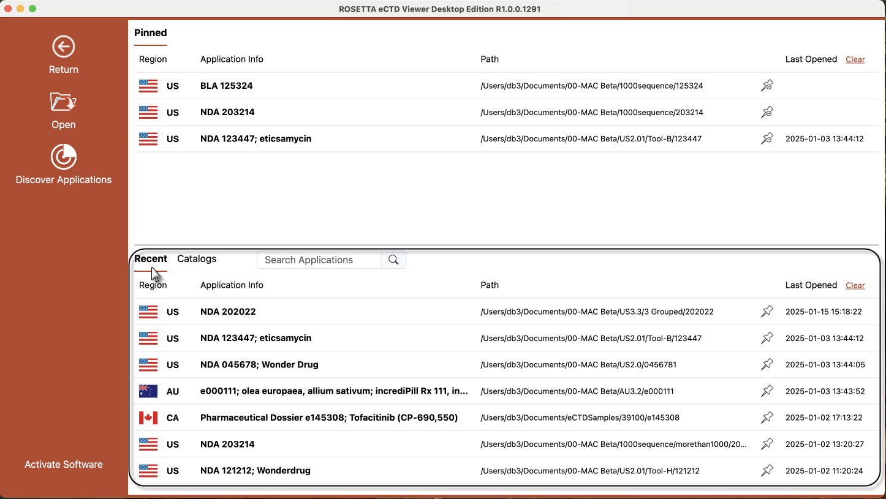Launch Discover Applications radar icon
This screenshot has width=886, height=499.
(x=63, y=157)
